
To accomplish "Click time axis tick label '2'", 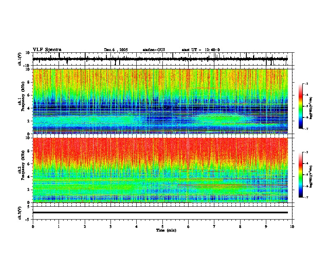I will coord(85,227).
